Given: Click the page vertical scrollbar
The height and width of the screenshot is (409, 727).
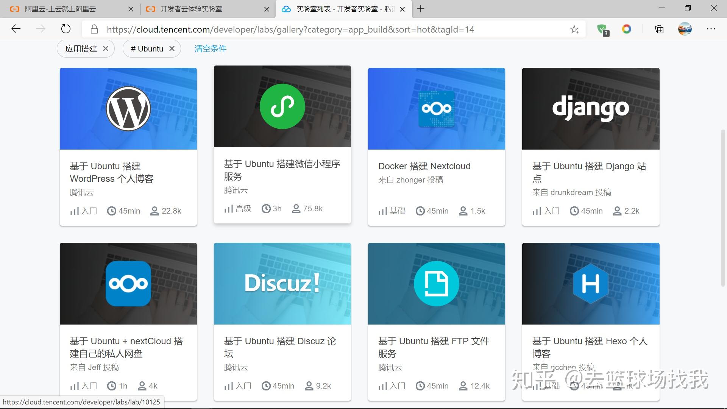Looking at the screenshot, I should [723, 208].
